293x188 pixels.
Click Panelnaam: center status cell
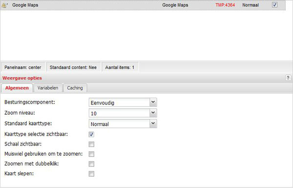(23, 67)
